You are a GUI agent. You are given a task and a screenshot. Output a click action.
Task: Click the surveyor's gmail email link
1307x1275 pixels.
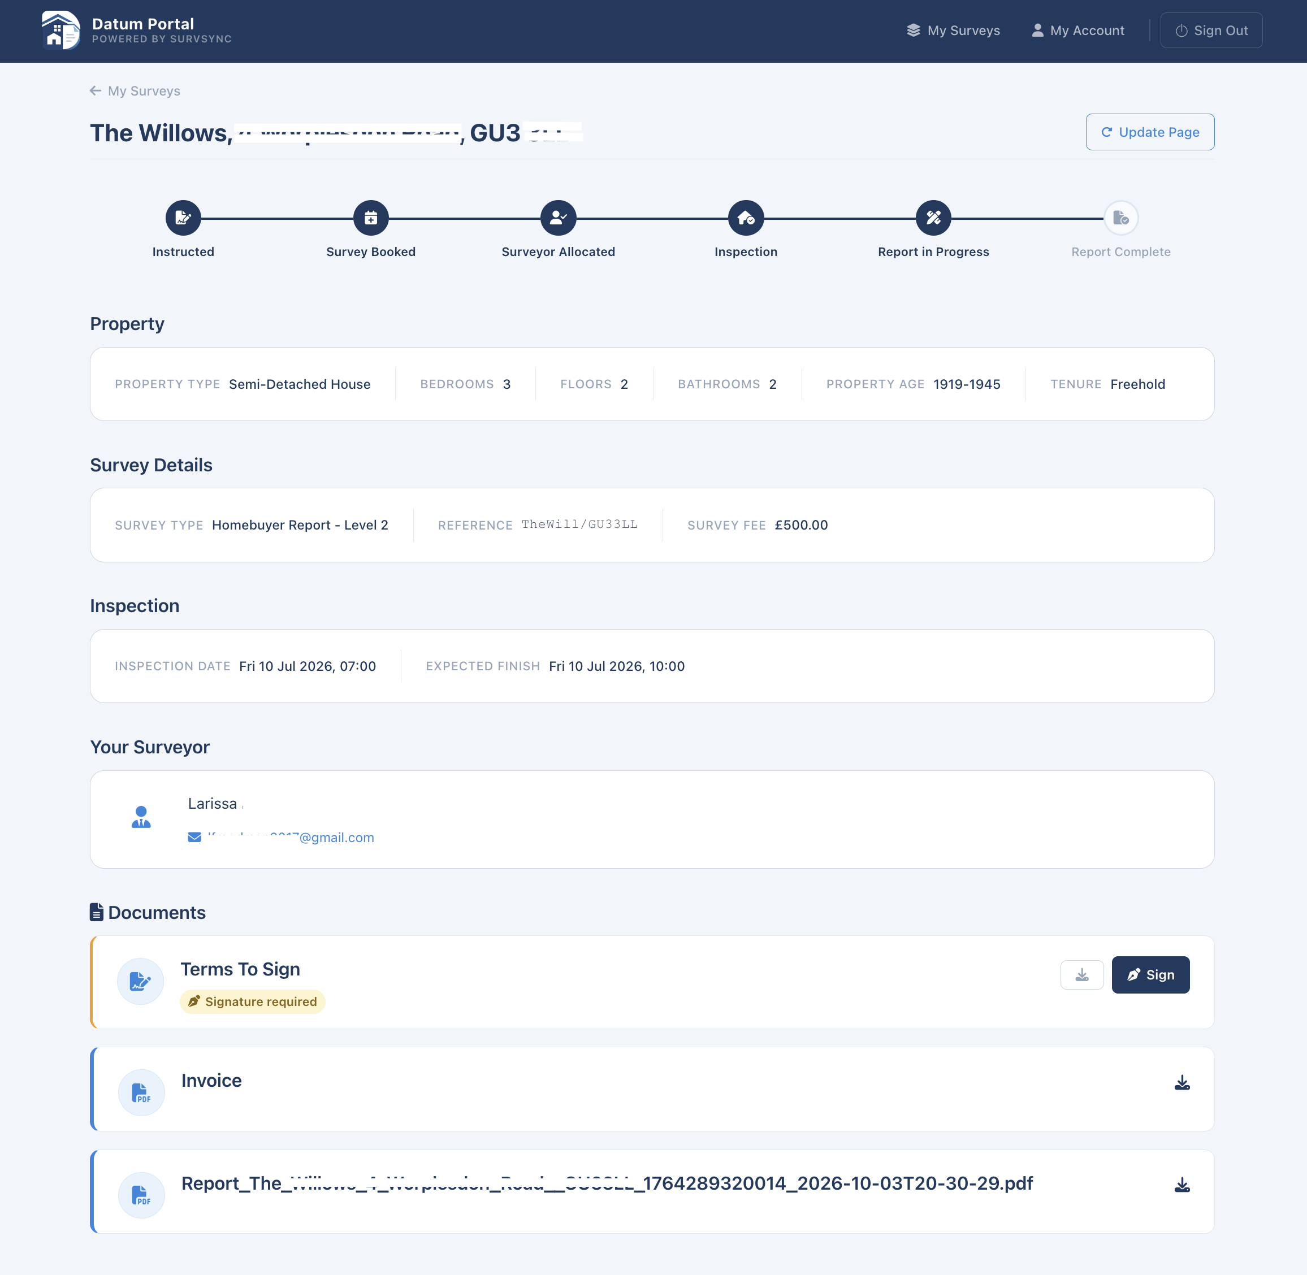click(x=291, y=837)
